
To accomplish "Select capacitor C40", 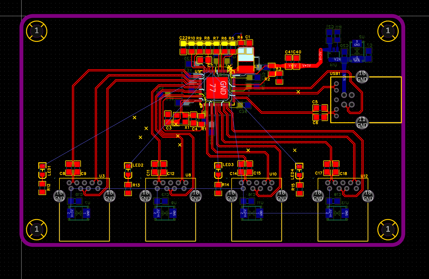I will [x=296, y=62].
